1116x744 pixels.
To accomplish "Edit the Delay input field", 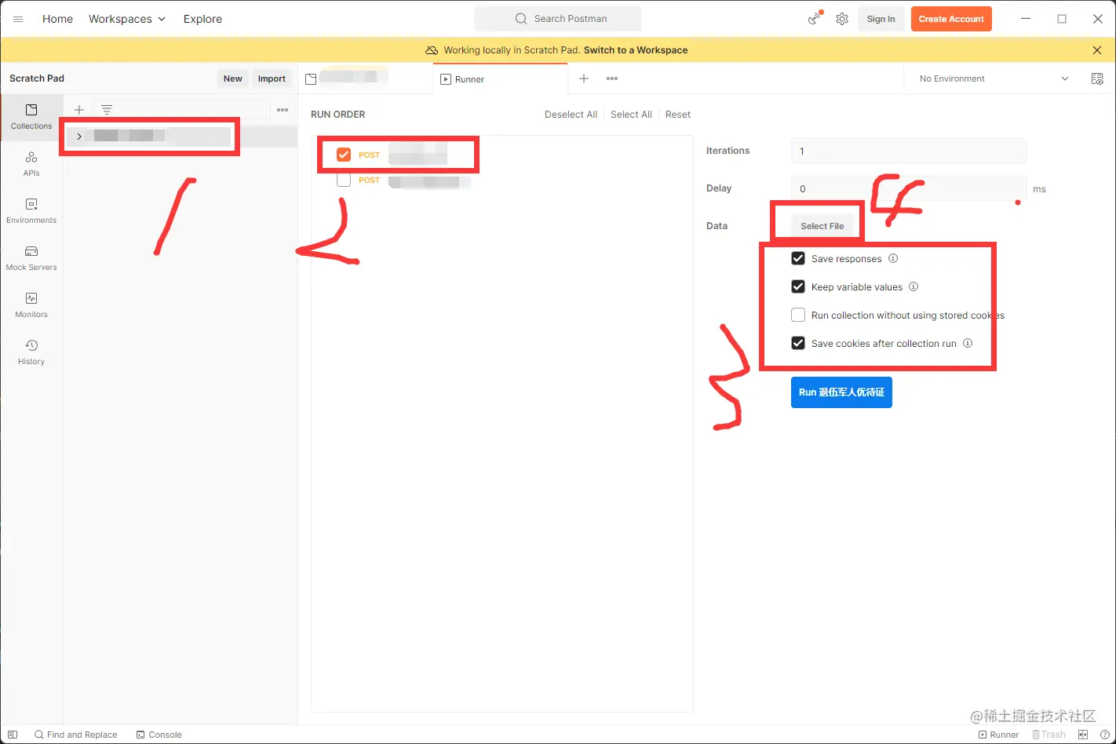I will [909, 188].
